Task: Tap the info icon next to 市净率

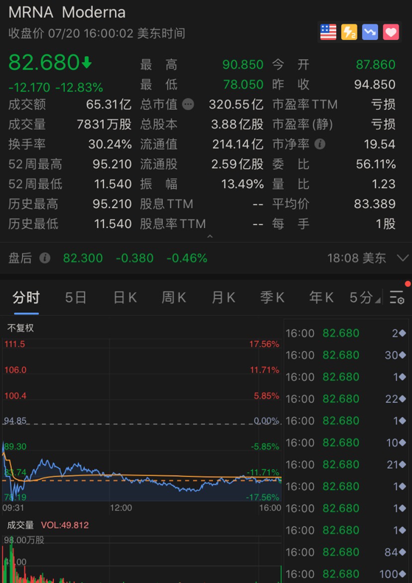Action: coord(320,144)
